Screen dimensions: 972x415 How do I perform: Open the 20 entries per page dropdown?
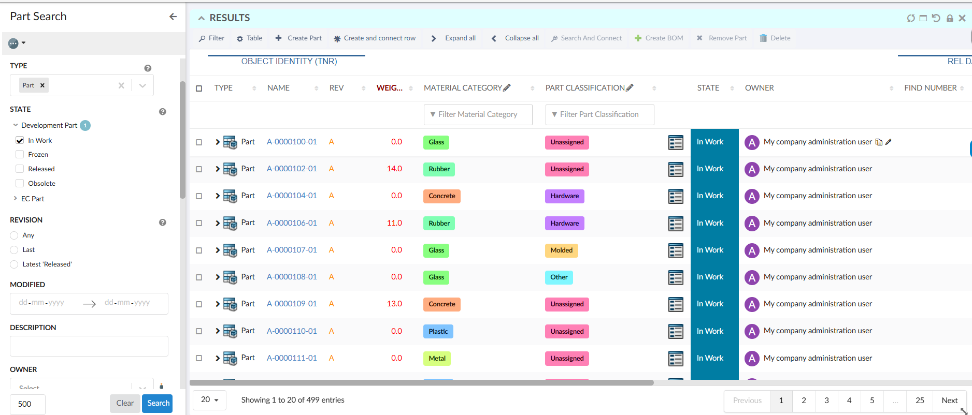(209, 400)
